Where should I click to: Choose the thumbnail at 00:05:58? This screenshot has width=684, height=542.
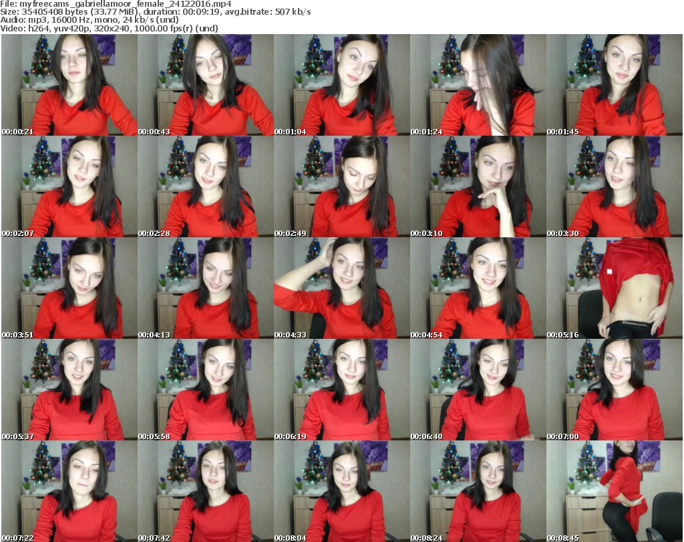pyautogui.click(x=206, y=390)
